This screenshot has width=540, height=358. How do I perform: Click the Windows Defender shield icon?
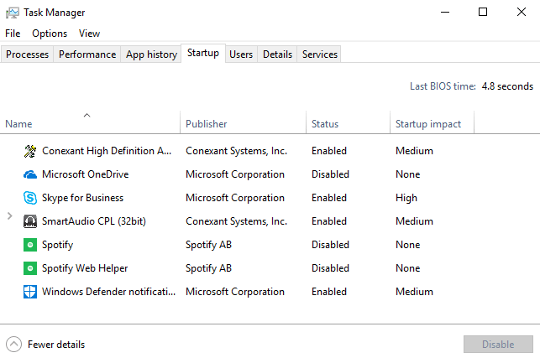pos(30,292)
